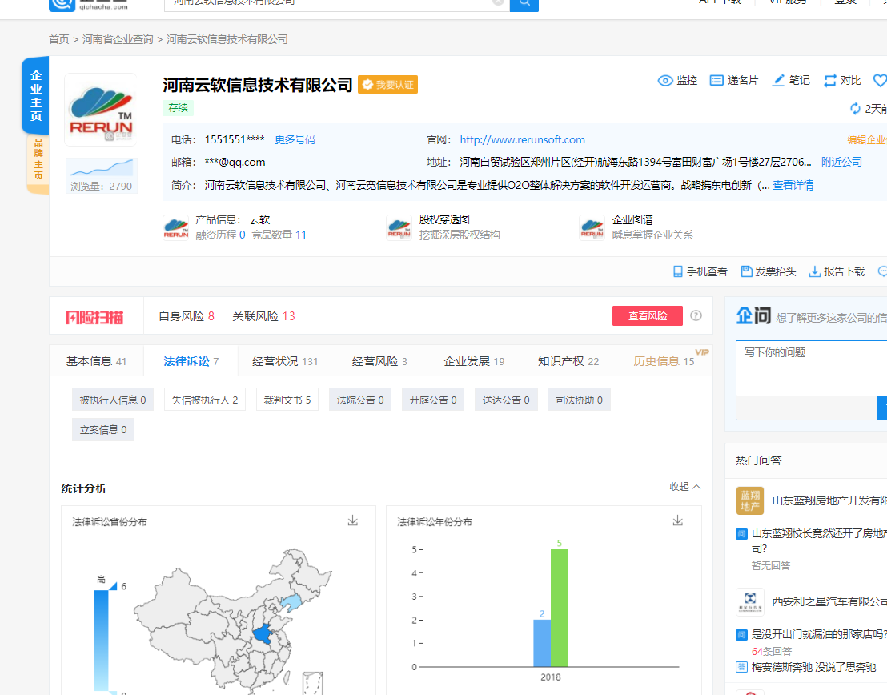Select the 法律诉讼 tab
The image size is (887, 695).
191,361
